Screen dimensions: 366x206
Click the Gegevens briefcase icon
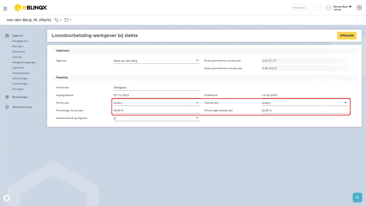click(x=7, y=36)
